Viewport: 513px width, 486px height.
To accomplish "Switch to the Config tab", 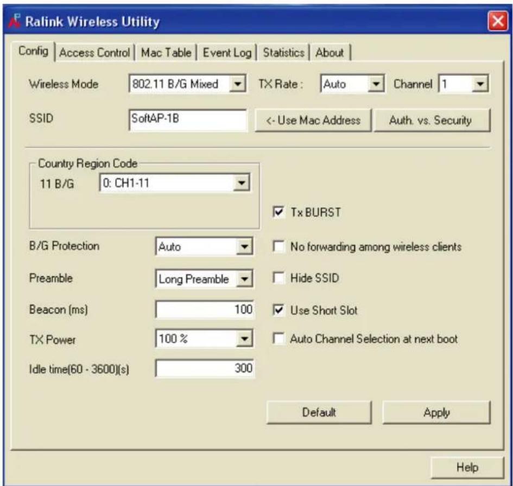I will (33, 51).
